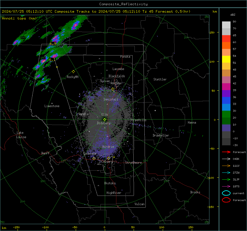Click the Lake Louise label

pos(21,135)
